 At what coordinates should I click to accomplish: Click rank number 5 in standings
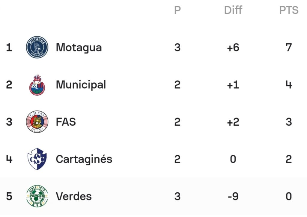pos(9,196)
